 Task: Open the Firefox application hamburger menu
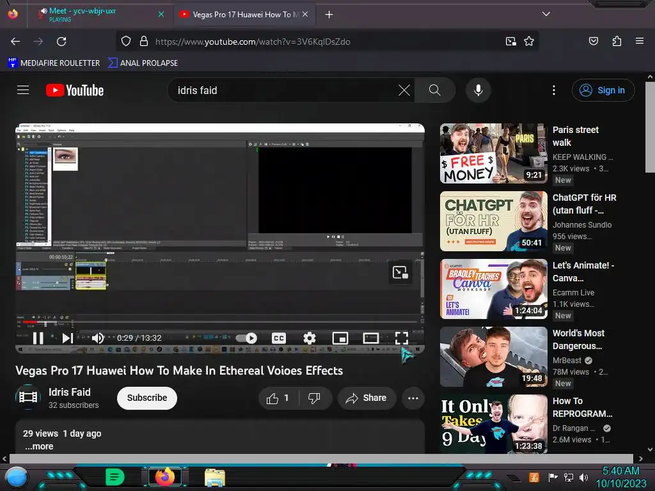point(640,41)
